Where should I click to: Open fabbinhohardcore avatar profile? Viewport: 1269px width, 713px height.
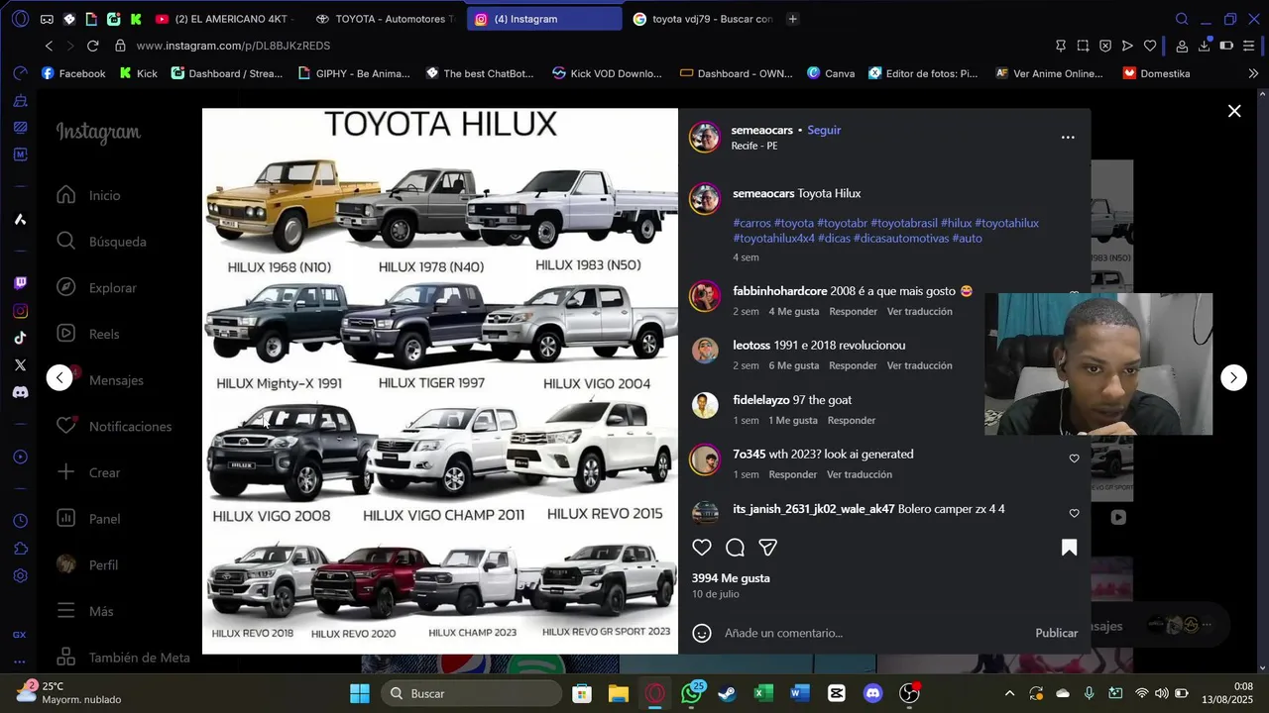coord(705,296)
